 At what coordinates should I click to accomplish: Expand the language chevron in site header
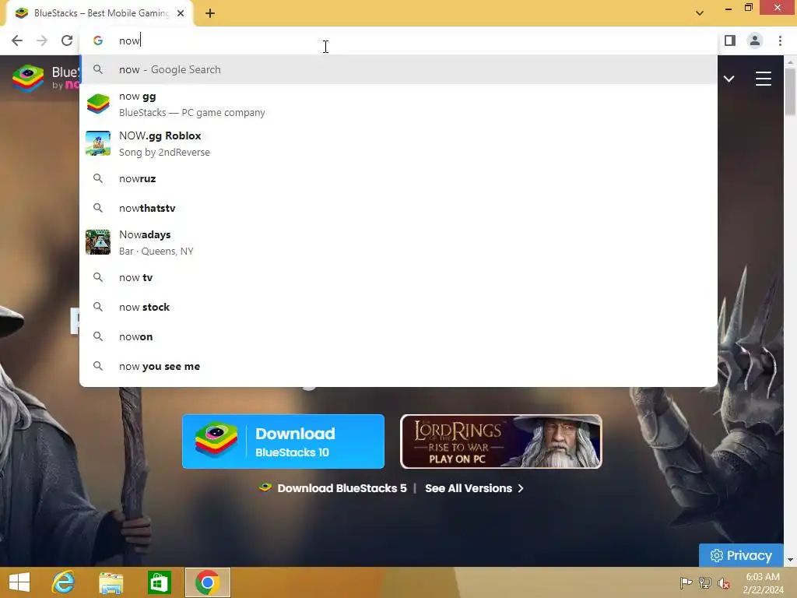point(729,79)
